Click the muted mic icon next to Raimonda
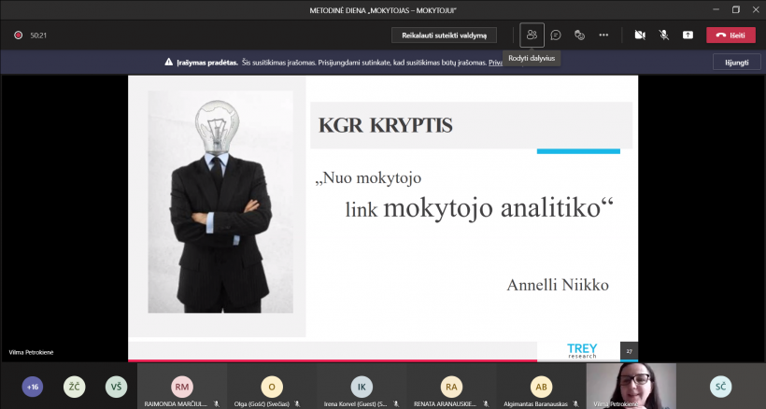Image resolution: width=766 pixels, height=409 pixels. click(x=217, y=404)
